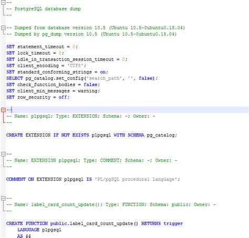
Task: Click the 'off' value of row_security
Action: point(63,97)
